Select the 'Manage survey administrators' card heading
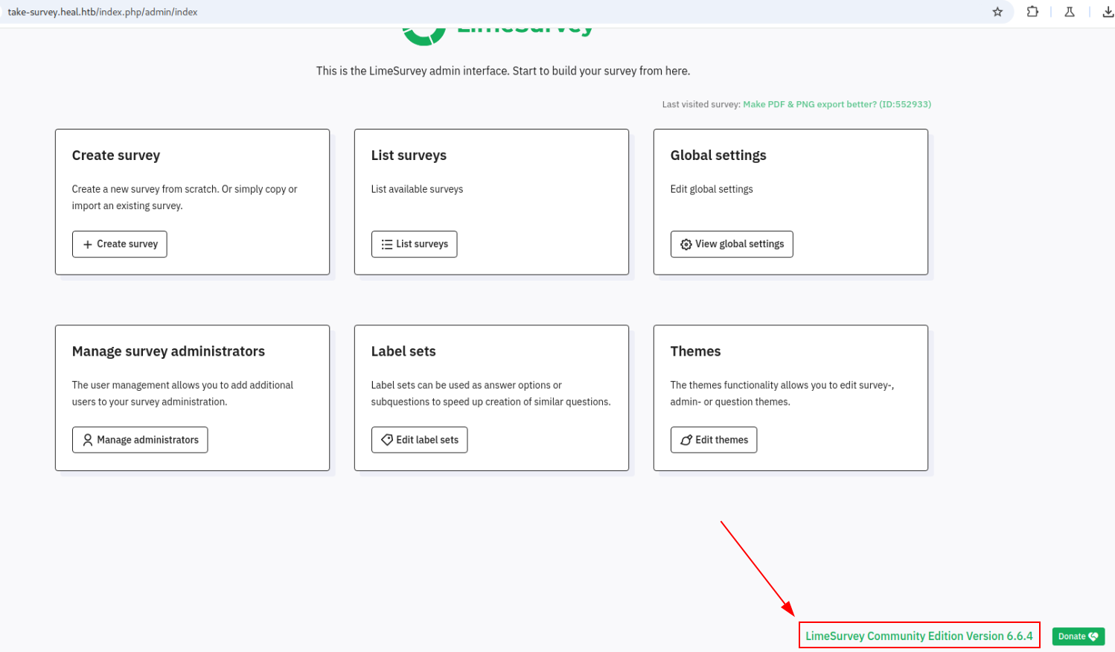This screenshot has width=1115, height=652. (x=168, y=351)
